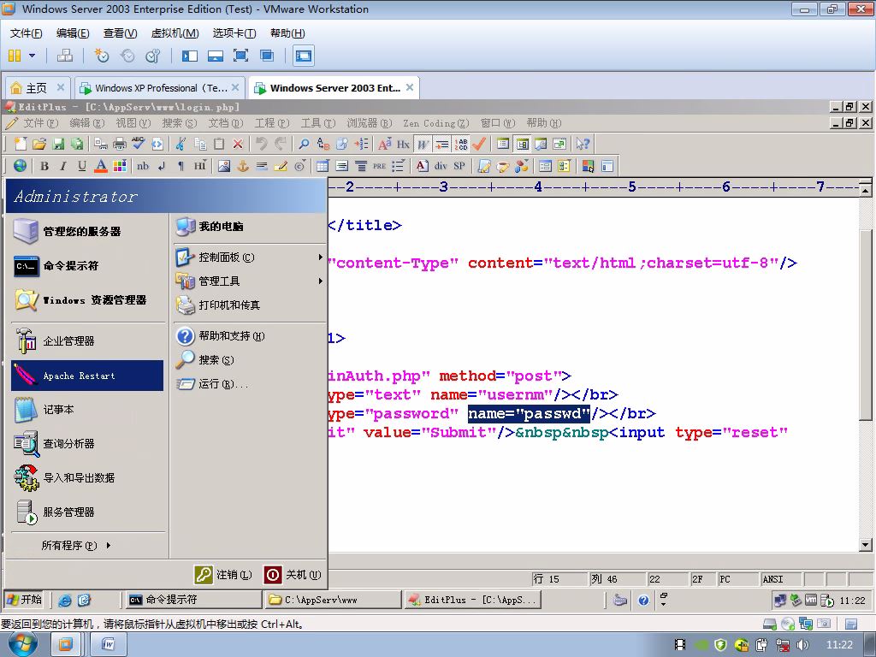Insert an anchor link tag

pos(243,166)
